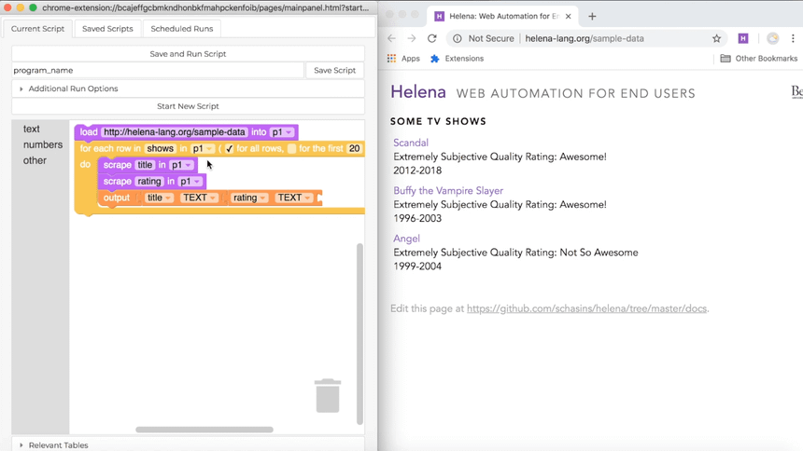Click the Save and Run Script button
This screenshot has width=803, height=451.
tap(188, 54)
